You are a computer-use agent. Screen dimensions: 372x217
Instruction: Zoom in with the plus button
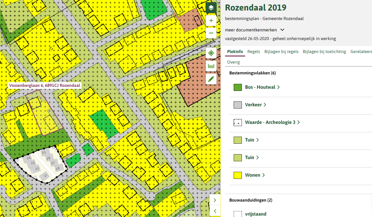[211, 21]
